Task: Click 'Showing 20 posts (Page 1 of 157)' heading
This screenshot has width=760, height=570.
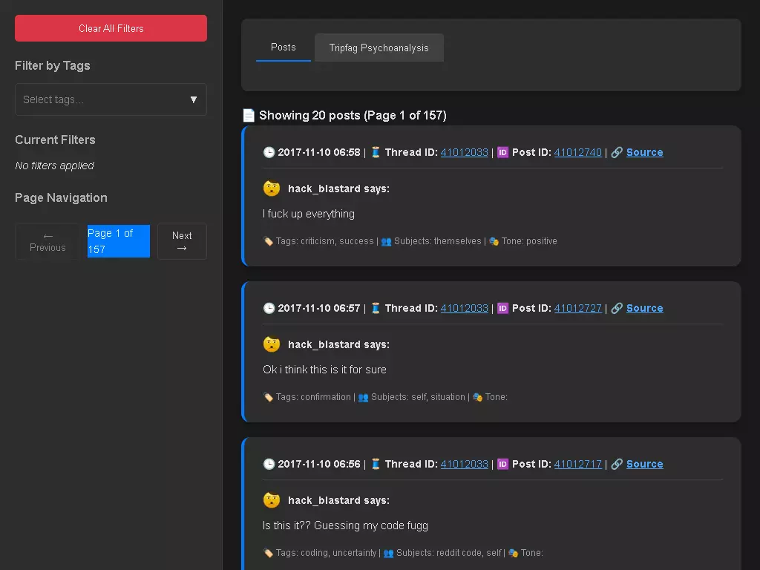Action: pyautogui.click(x=353, y=115)
